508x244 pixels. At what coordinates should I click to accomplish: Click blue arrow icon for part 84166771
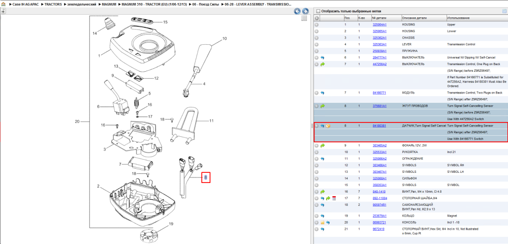tap(323, 93)
